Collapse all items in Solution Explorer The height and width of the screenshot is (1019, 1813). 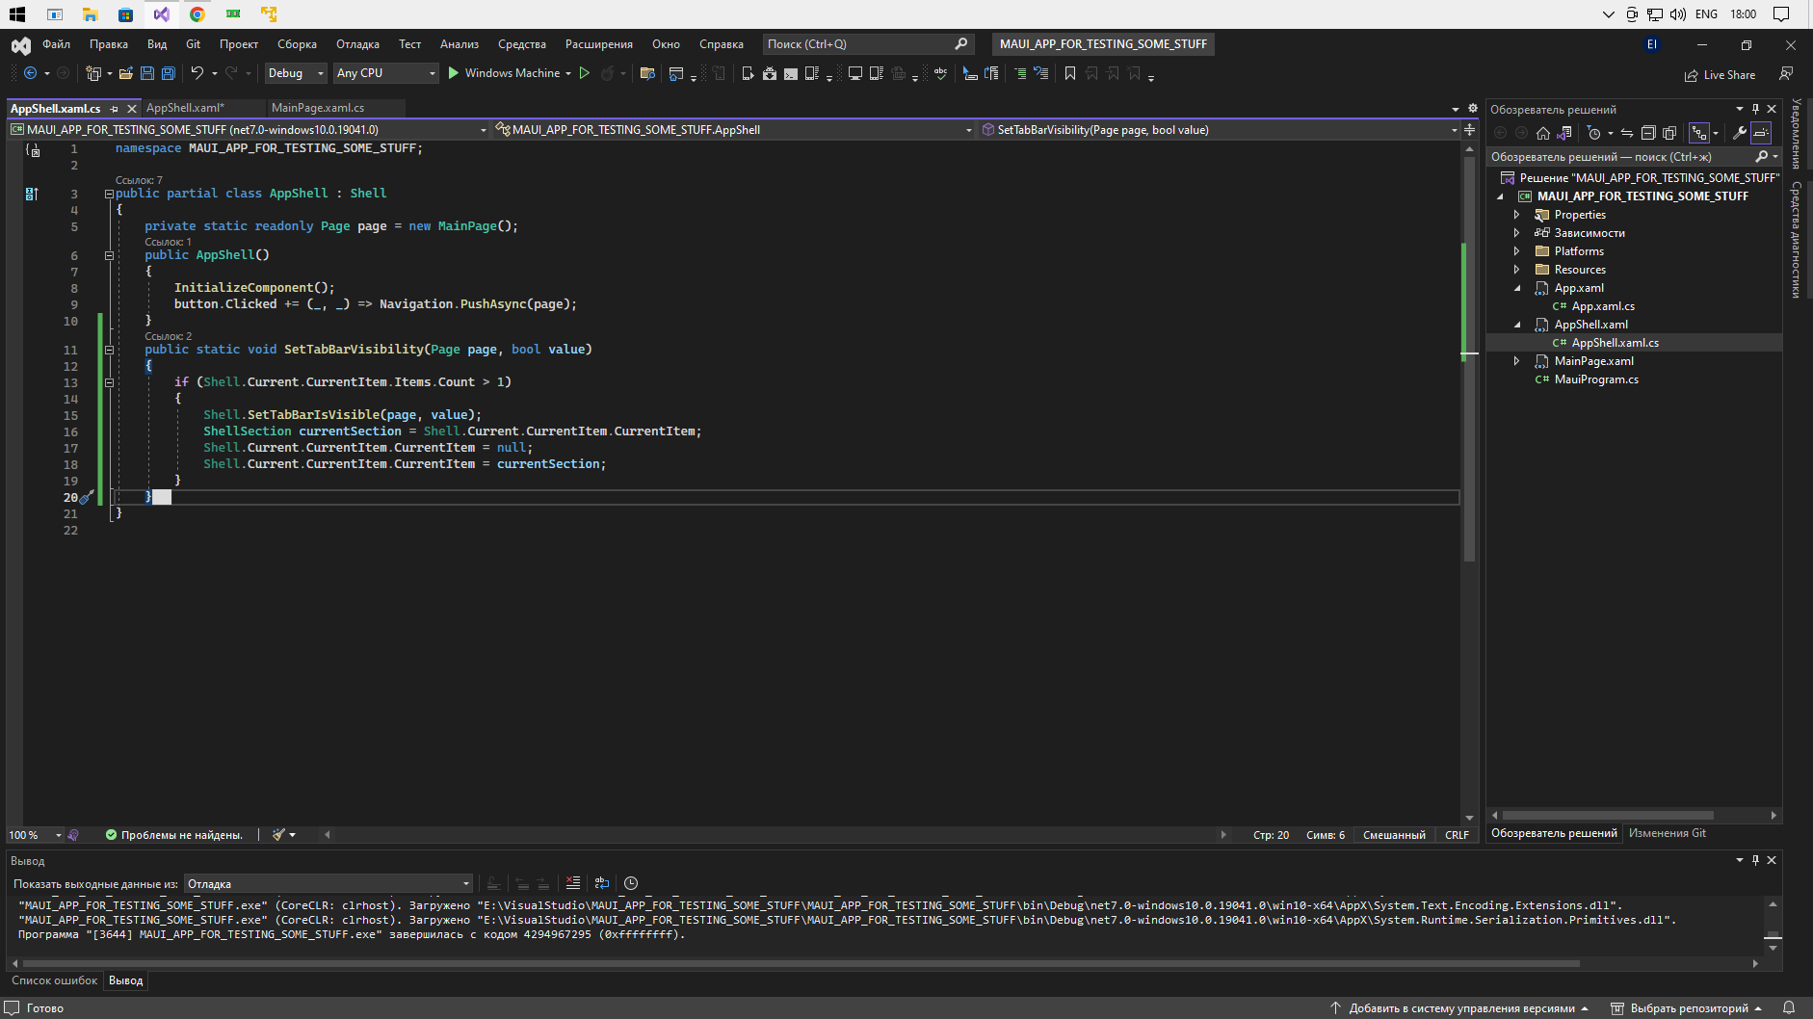click(1649, 133)
